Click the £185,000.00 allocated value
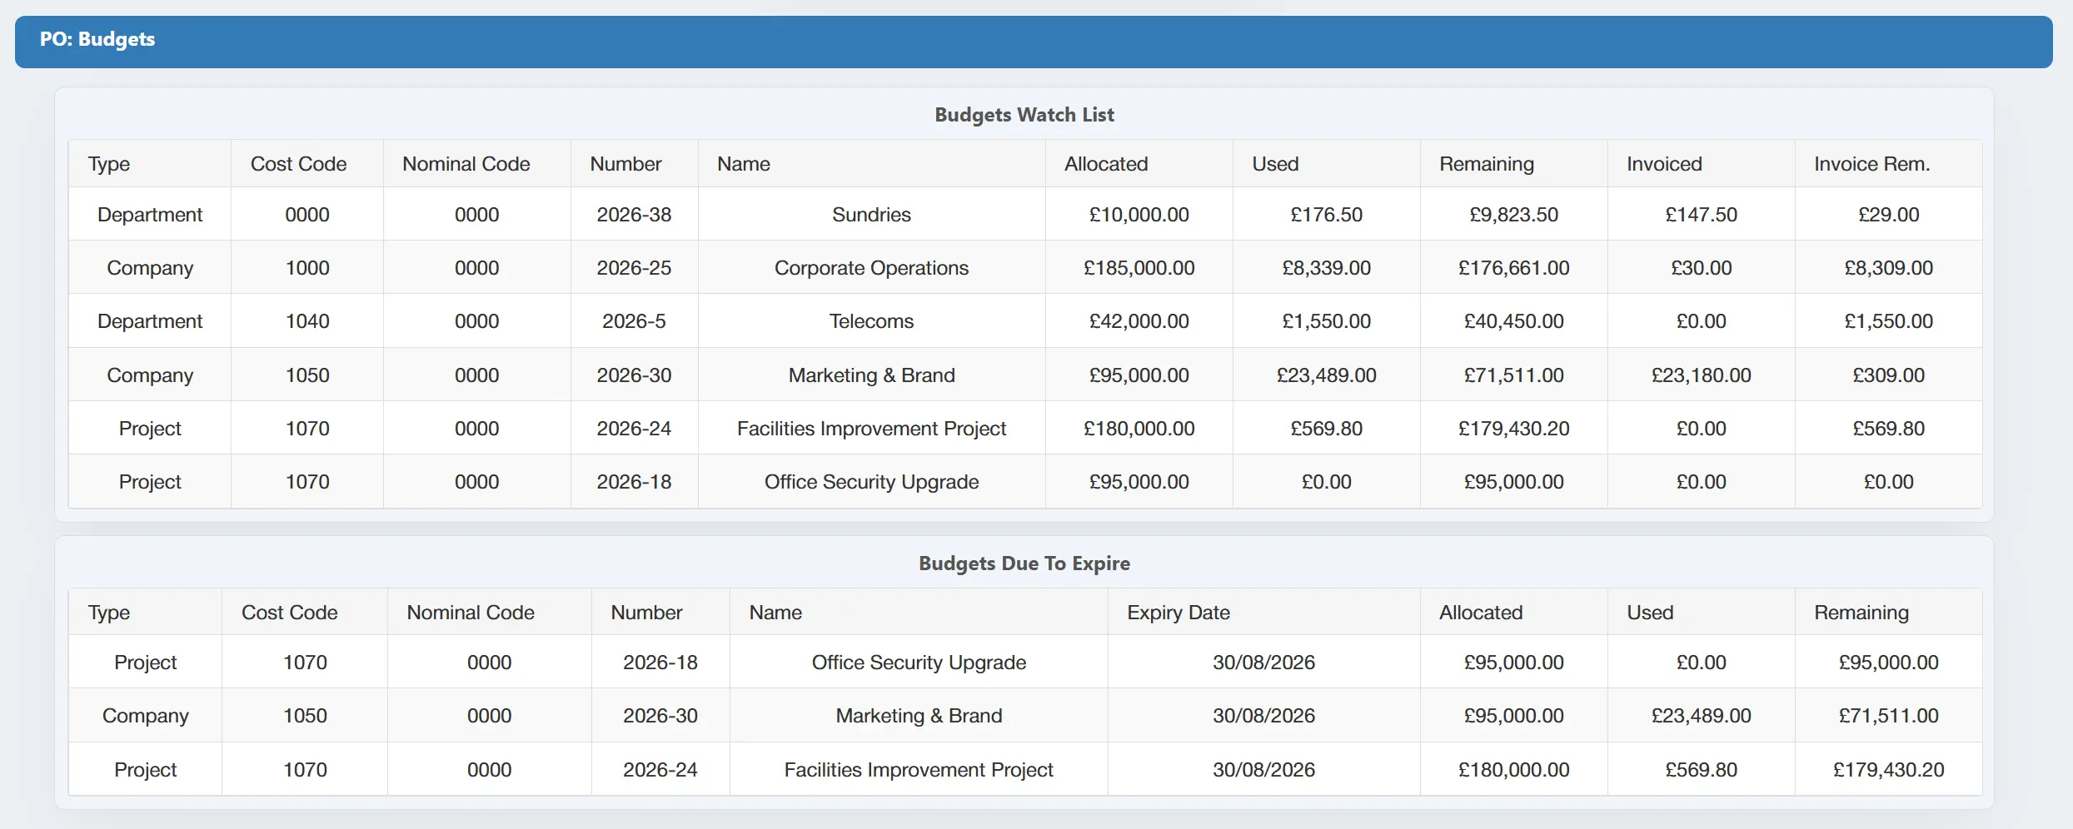This screenshot has height=829, width=2073. [x=1139, y=268]
